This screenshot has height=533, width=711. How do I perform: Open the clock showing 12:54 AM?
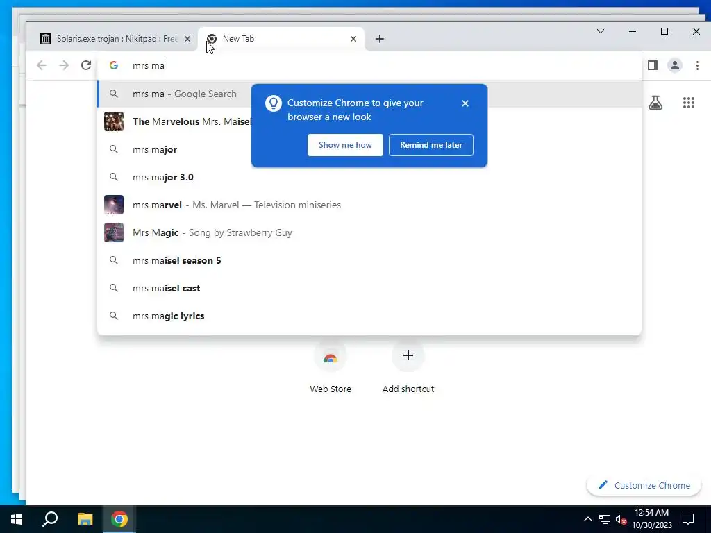tap(651, 519)
